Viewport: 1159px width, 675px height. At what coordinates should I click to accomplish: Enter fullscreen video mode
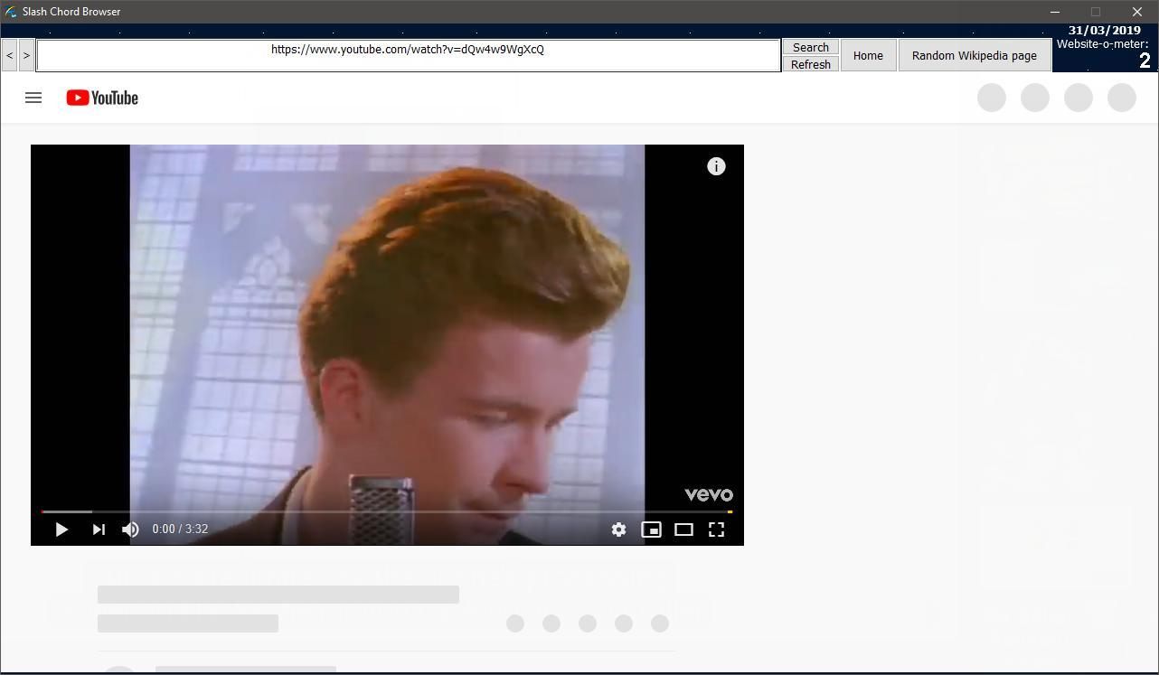point(716,530)
